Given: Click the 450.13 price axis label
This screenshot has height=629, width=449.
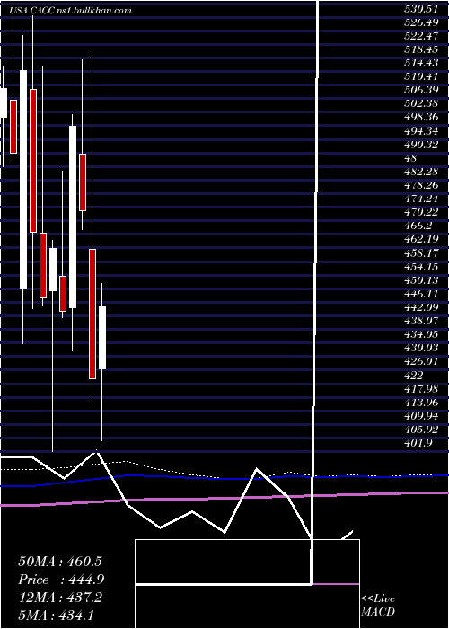Looking at the screenshot, I should click(421, 280).
